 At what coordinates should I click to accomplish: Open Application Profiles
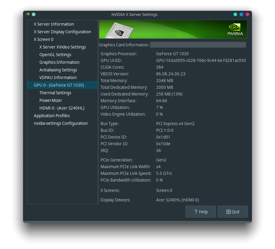52,116
